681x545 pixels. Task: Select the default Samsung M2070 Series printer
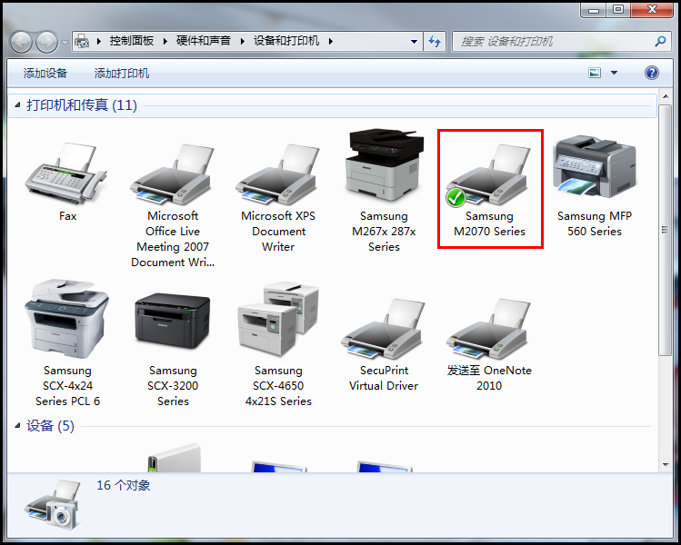pyautogui.click(x=489, y=173)
